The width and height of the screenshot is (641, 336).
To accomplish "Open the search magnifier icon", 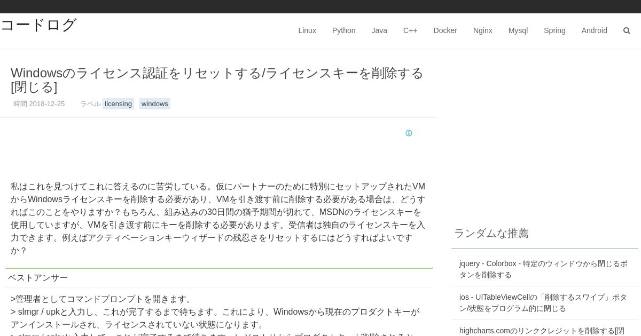I will pos(627,30).
